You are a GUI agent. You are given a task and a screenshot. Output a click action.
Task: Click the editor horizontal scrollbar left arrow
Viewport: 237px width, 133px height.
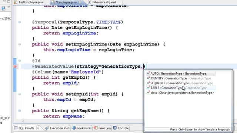tap(23, 121)
